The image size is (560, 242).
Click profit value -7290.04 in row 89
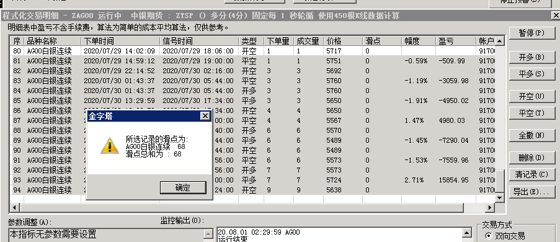point(453,140)
